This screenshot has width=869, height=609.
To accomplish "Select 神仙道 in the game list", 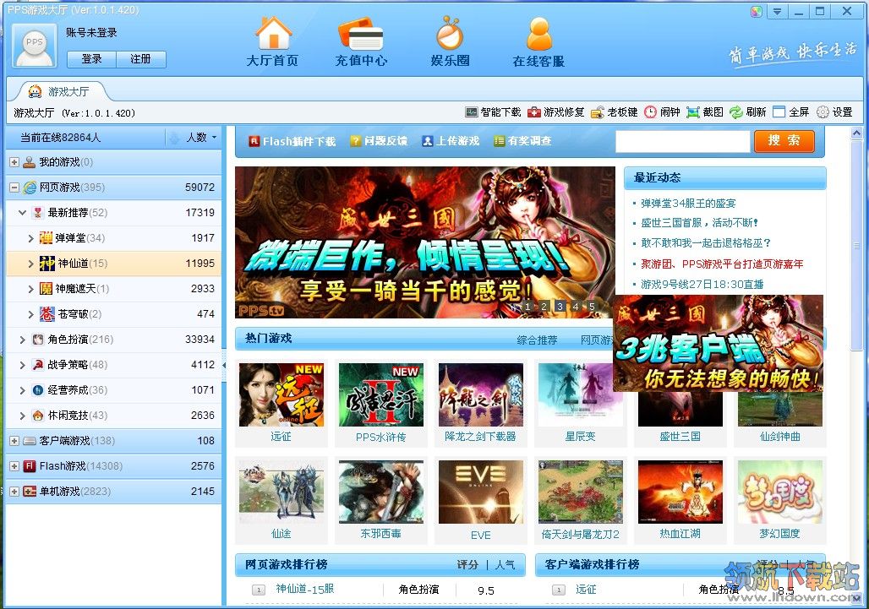I will click(x=113, y=264).
